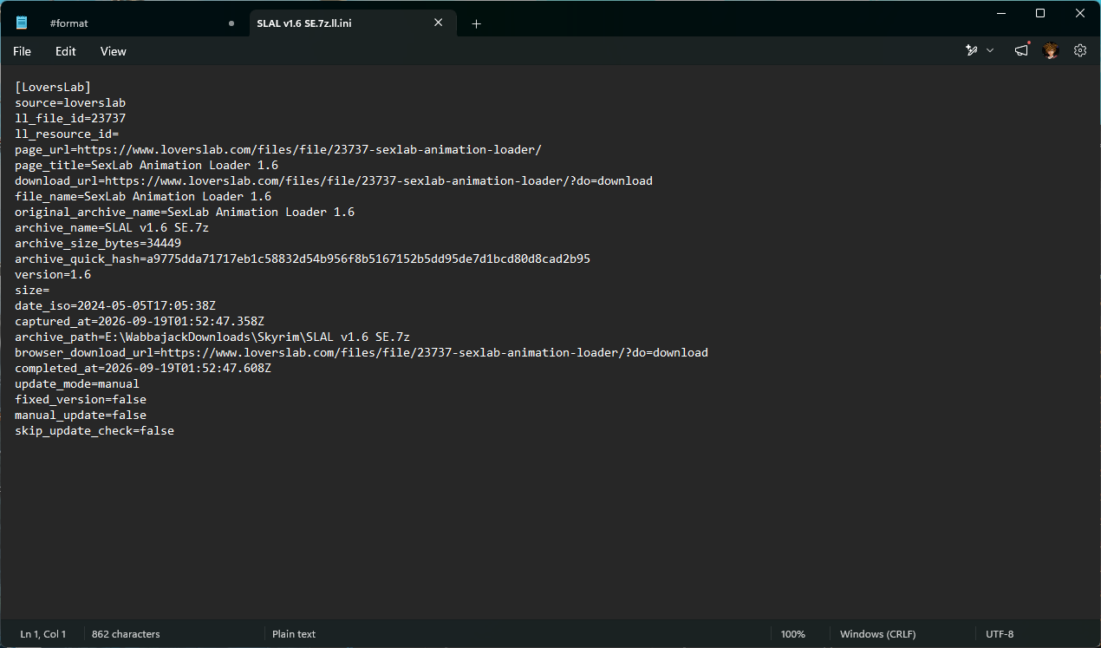Click the source=loverslab line
This screenshot has height=648, width=1101.
(70, 102)
